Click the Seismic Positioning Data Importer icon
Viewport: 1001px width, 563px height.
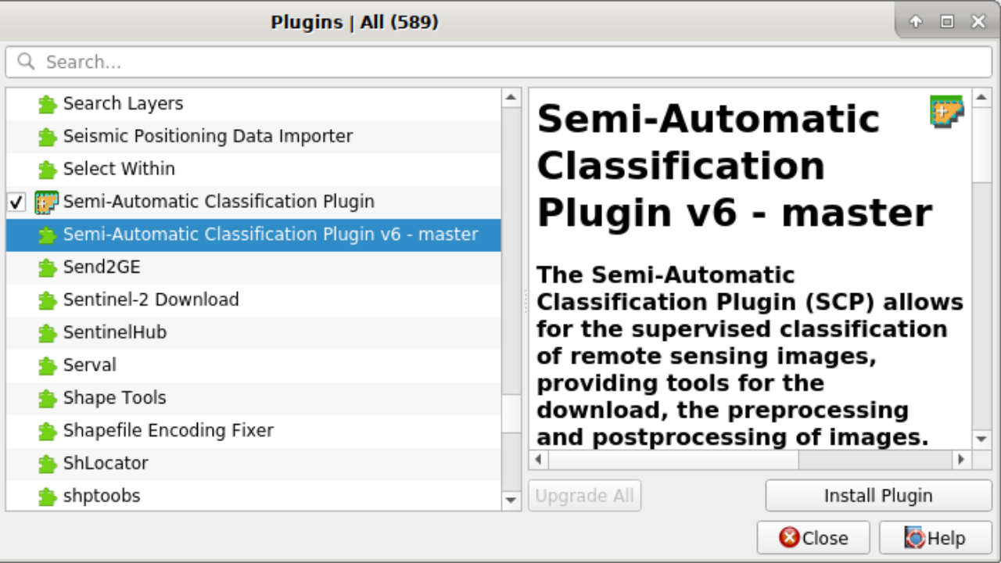tap(48, 137)
